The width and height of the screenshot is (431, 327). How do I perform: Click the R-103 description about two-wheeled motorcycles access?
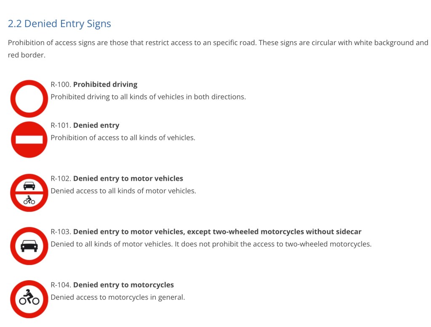(211, 244)
